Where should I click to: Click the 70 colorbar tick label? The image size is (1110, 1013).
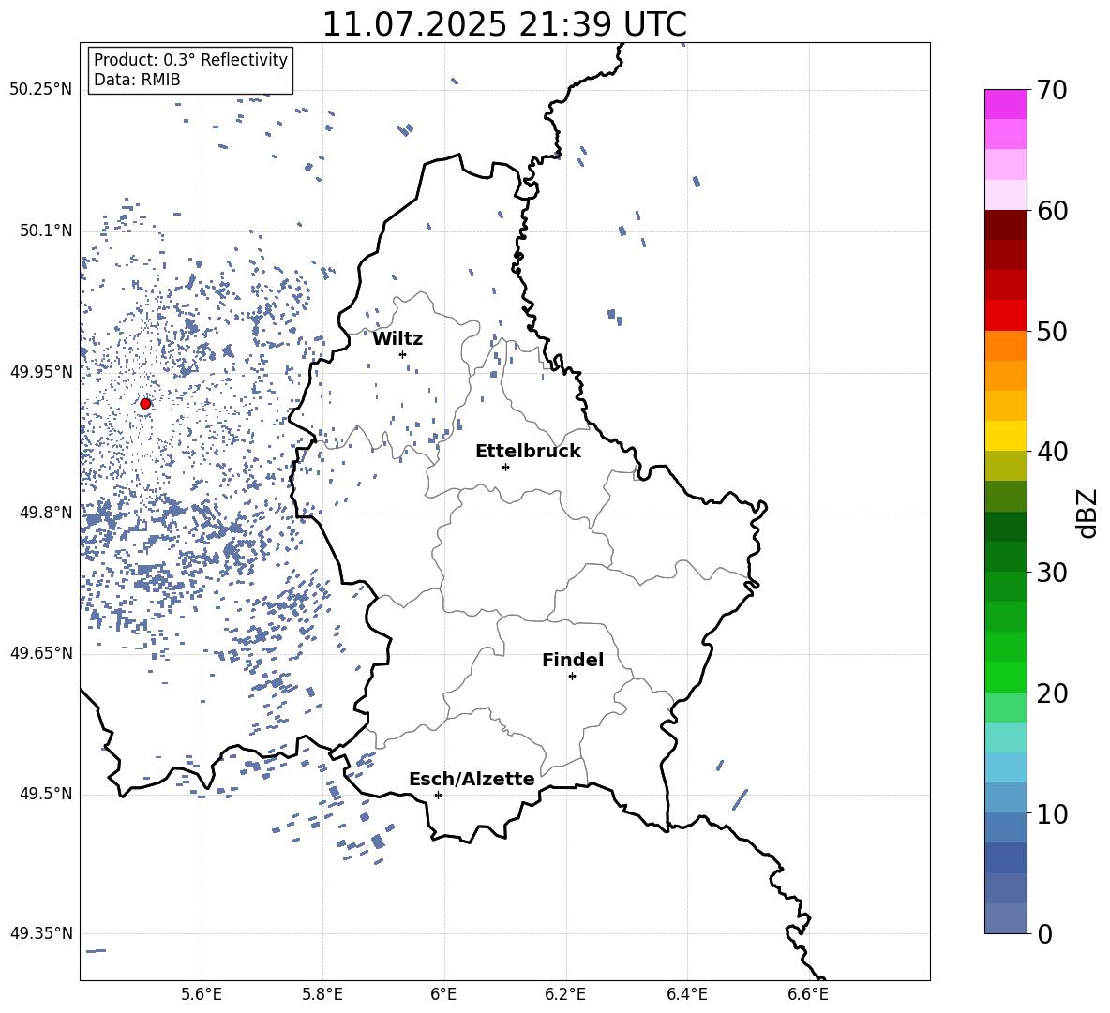(x=1052, y=90)
